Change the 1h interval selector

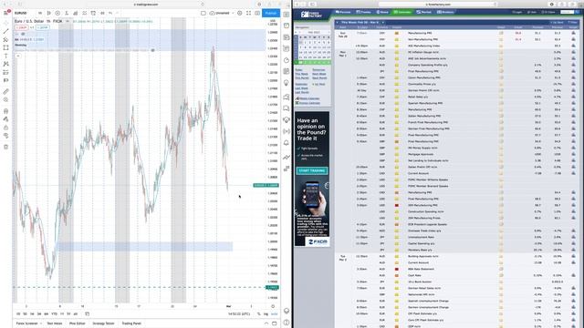click(x=40, y=13)
